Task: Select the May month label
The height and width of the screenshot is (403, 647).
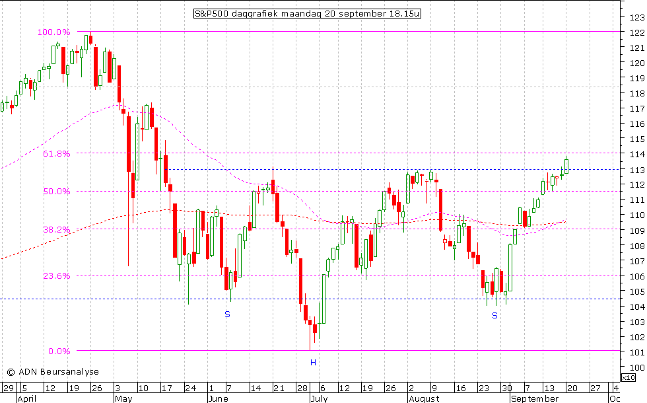Action: point(123,398)
